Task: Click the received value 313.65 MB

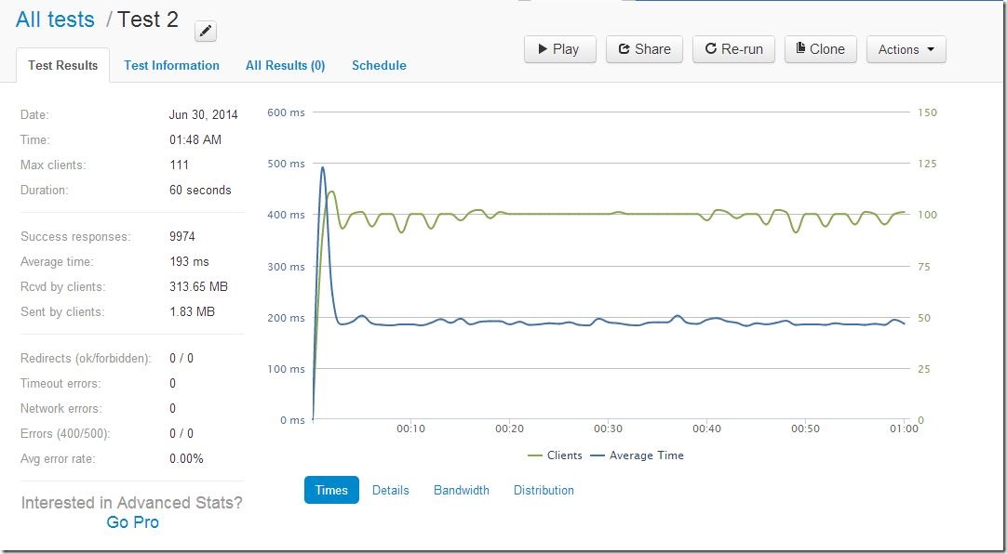Action: coord(198,286)
